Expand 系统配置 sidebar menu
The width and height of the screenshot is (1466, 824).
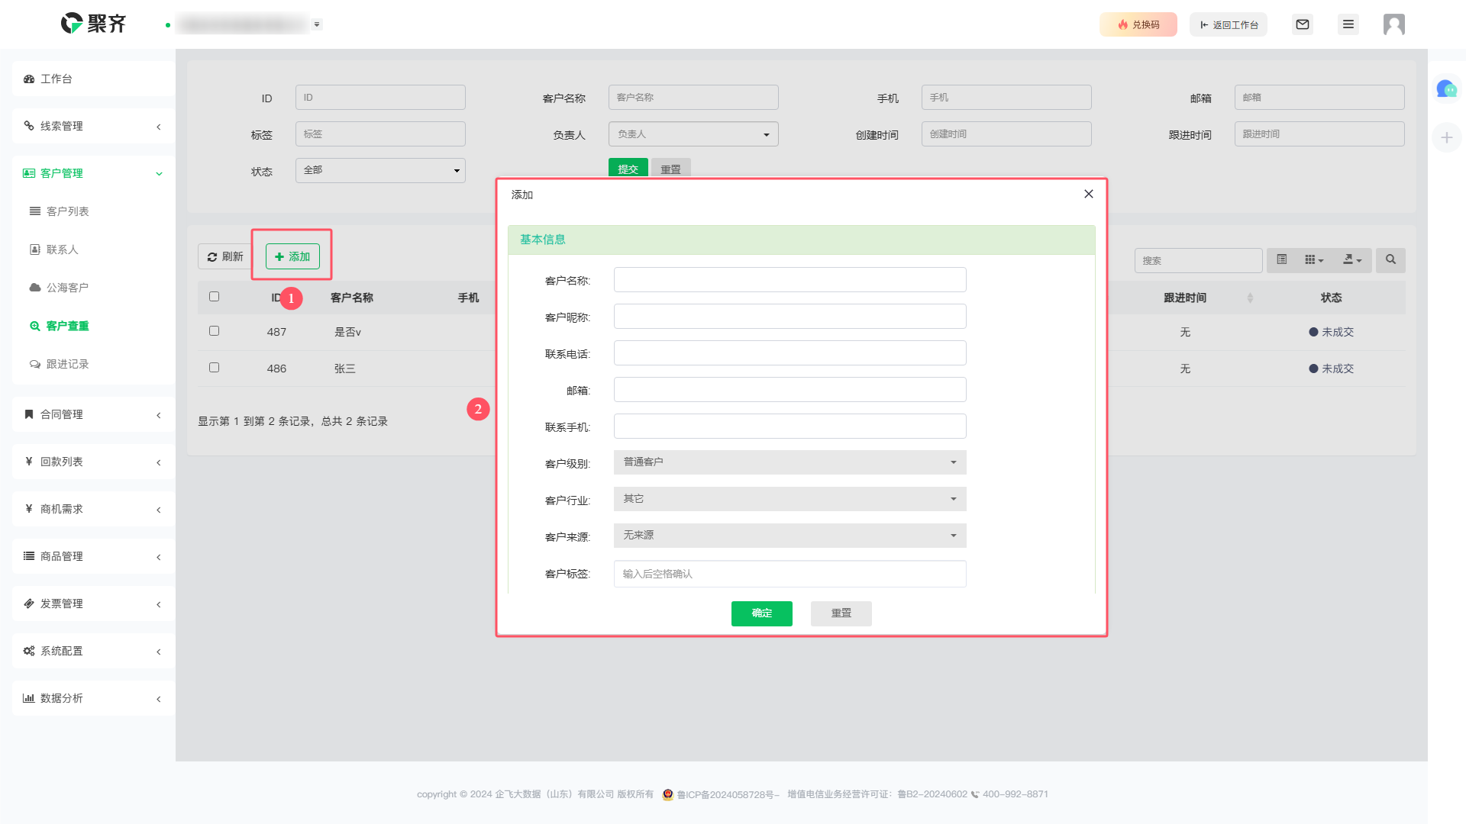[93, 651]
